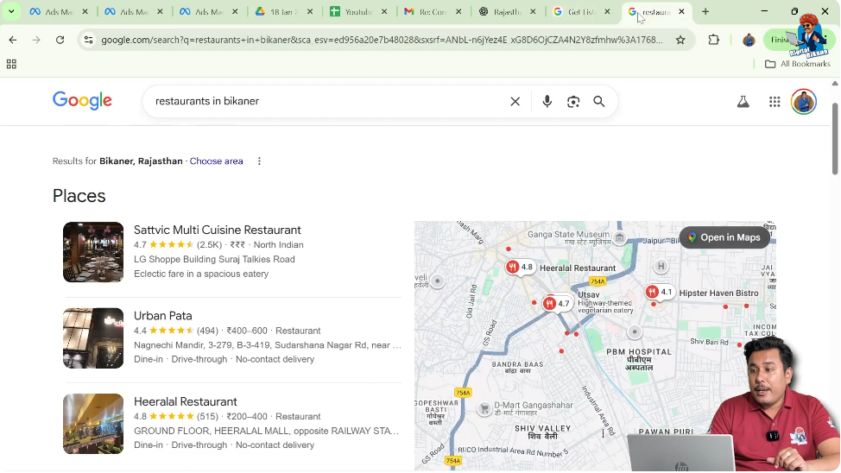The image size is (841, 473).
Task: Open the Google apps grid
Action: click(x=774, y=101)
